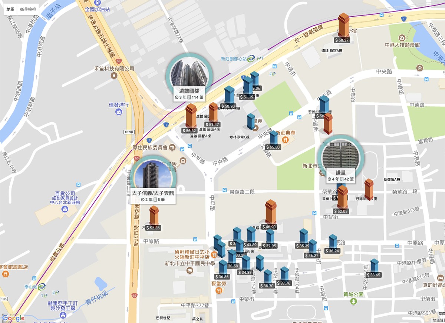The image size is (445, 323).
Task: Click the 麥當勞 restaurant icon
Action: point(219,290)
